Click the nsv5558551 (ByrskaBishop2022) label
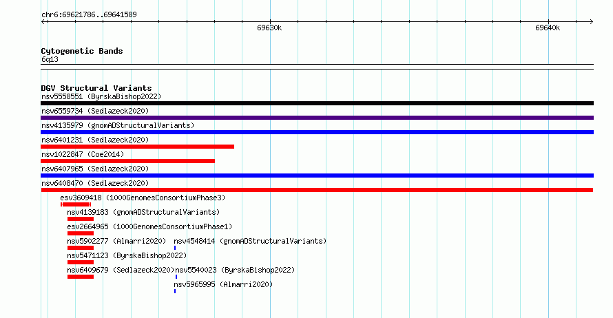The width and height of the screenshot is (613, 318). [101, 96]
